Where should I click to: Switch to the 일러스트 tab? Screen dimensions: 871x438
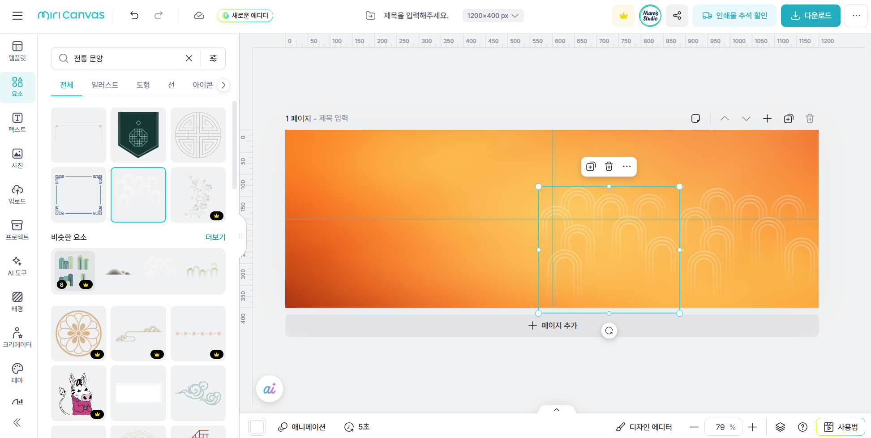pyautogui.click(x=105, y=85)
